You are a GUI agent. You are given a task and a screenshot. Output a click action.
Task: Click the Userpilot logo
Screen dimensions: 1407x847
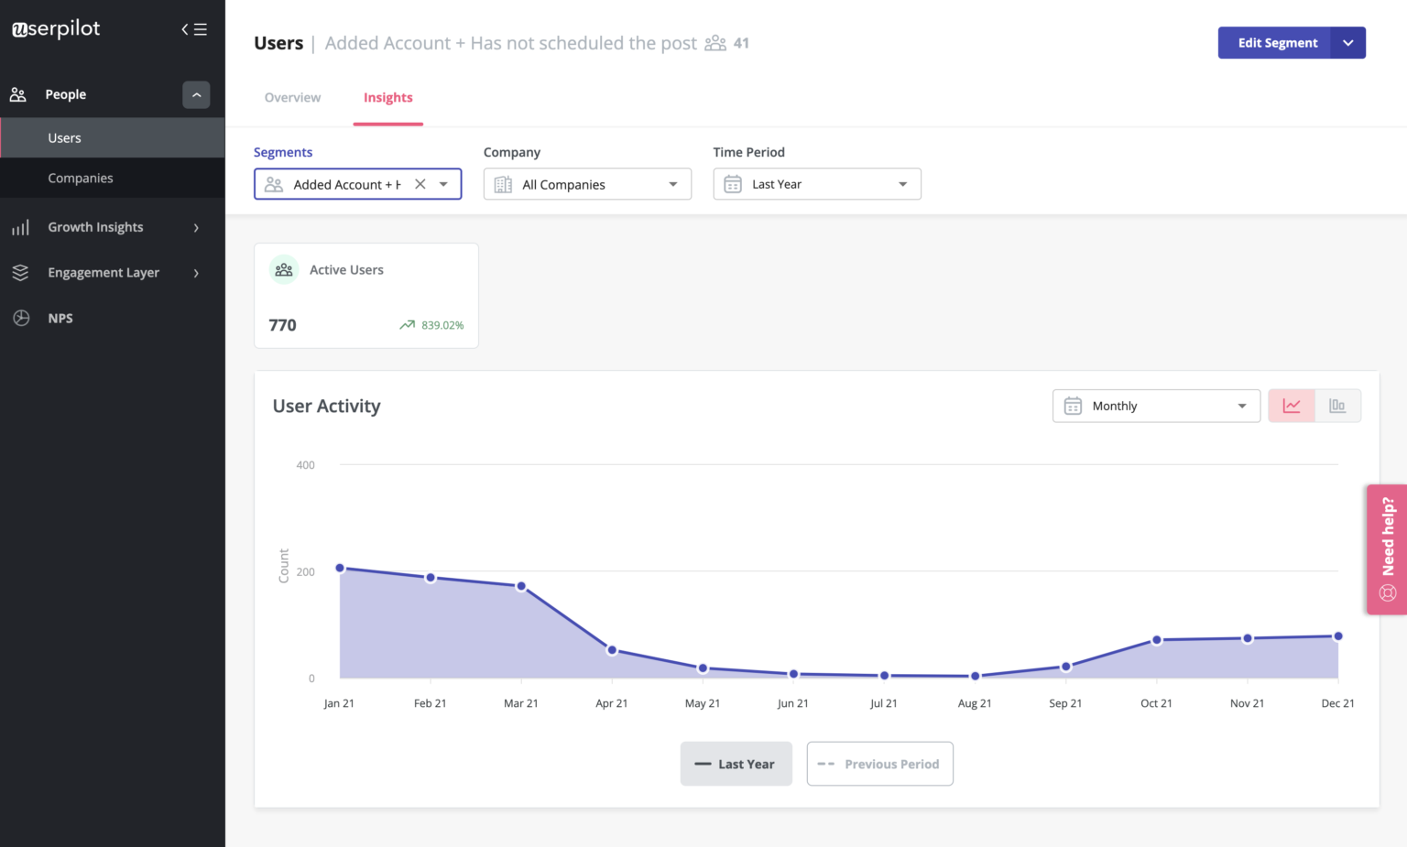click(x=55, y=28)
